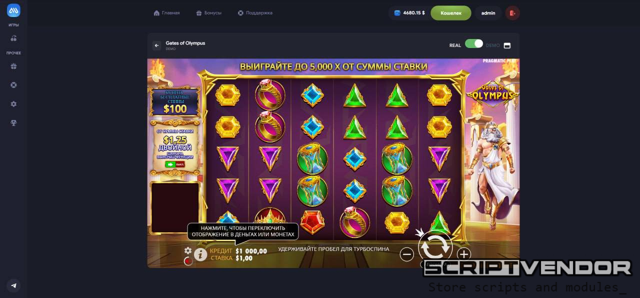Open the gift bonuses sidebar icon
The image size is (640, 298).
coord(13,66)
